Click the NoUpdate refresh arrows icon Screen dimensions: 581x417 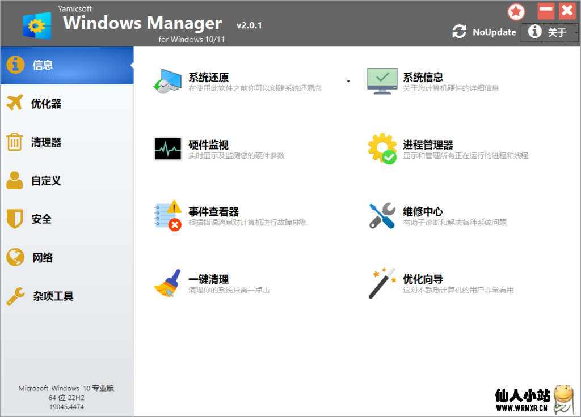(460, 32)
